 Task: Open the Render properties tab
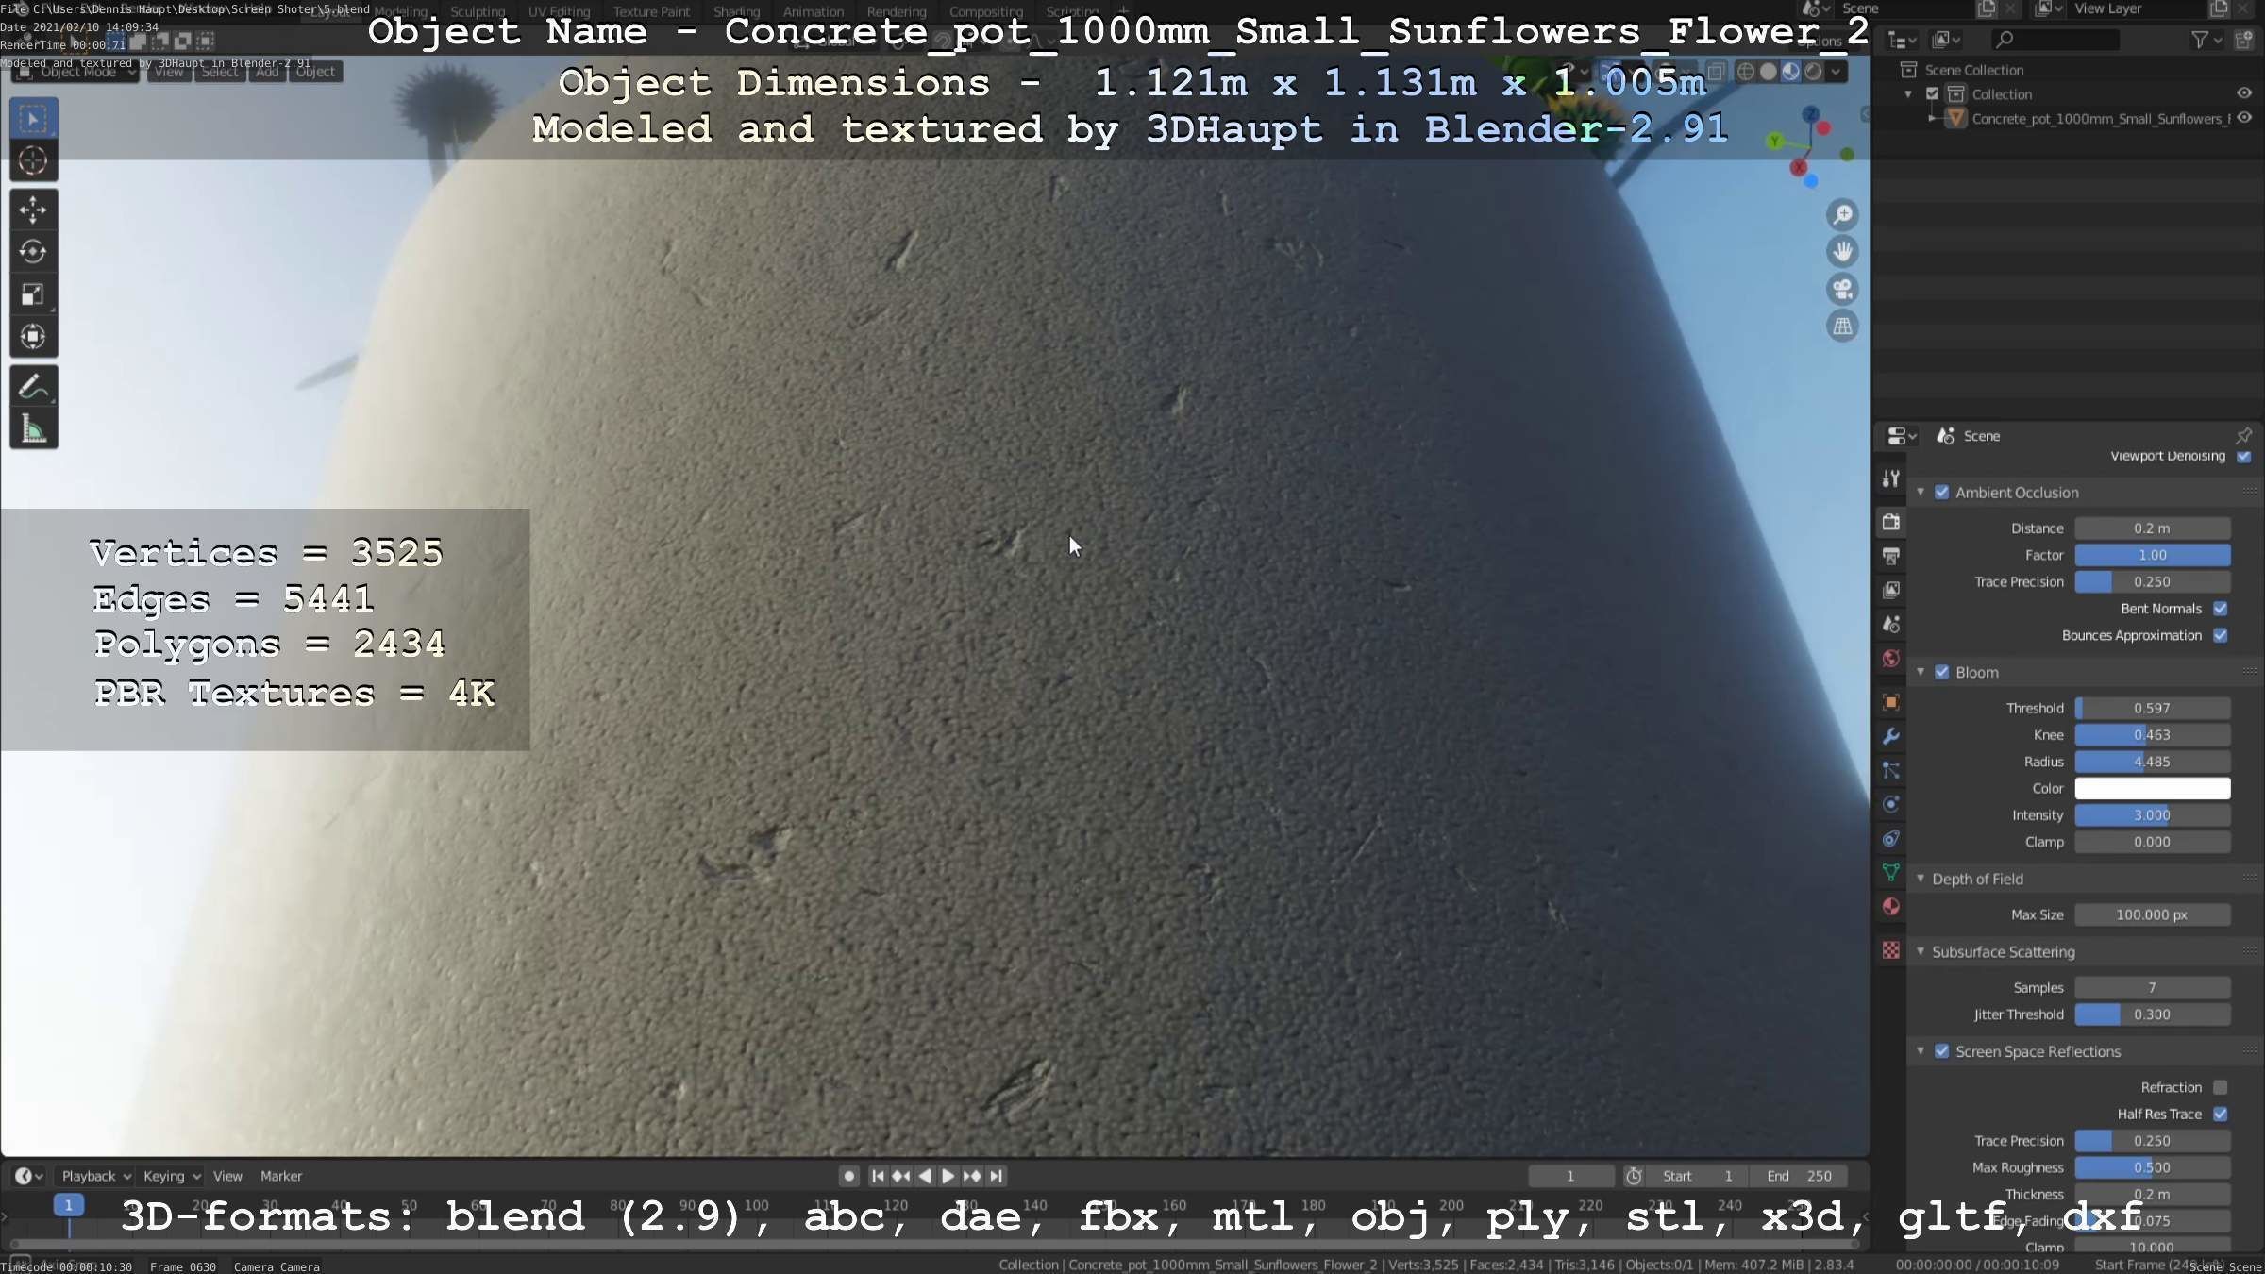point(1891,522)
